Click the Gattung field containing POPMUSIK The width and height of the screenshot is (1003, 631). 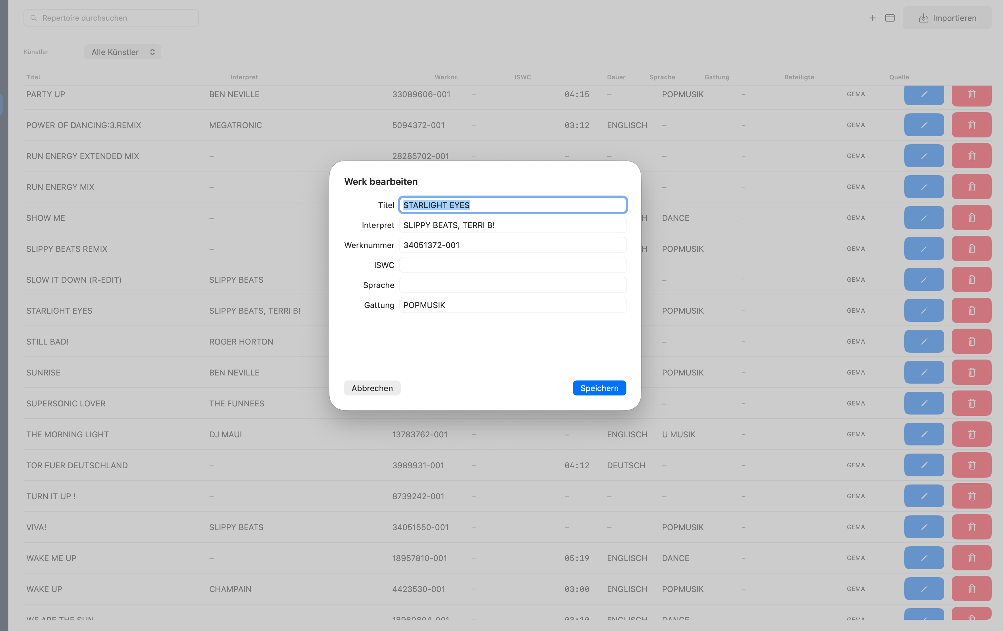point(512,305)
